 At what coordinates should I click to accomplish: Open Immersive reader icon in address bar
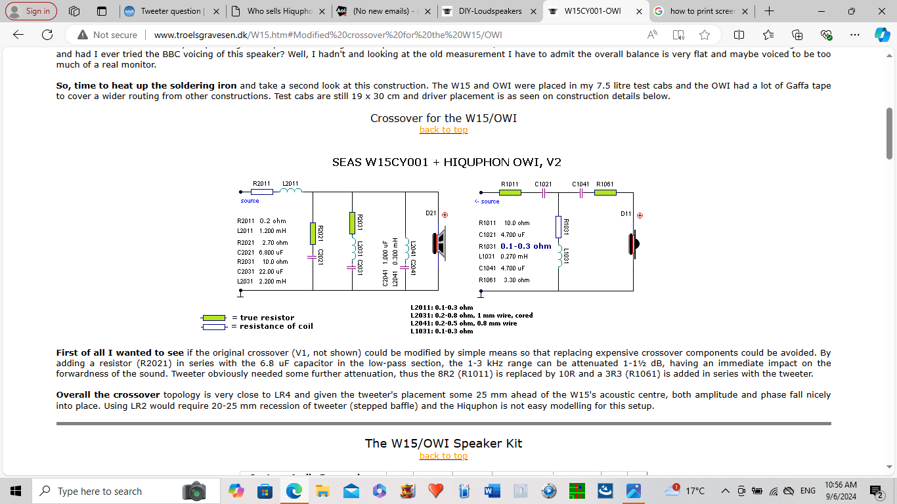(678, 35)
